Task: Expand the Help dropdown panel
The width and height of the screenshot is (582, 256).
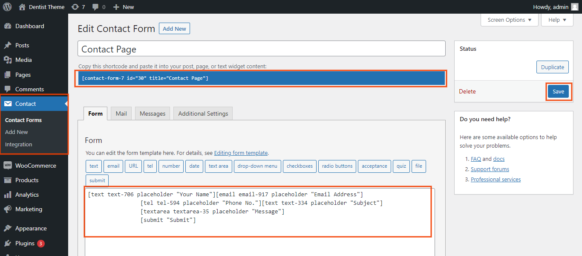Action: (557, 20)
